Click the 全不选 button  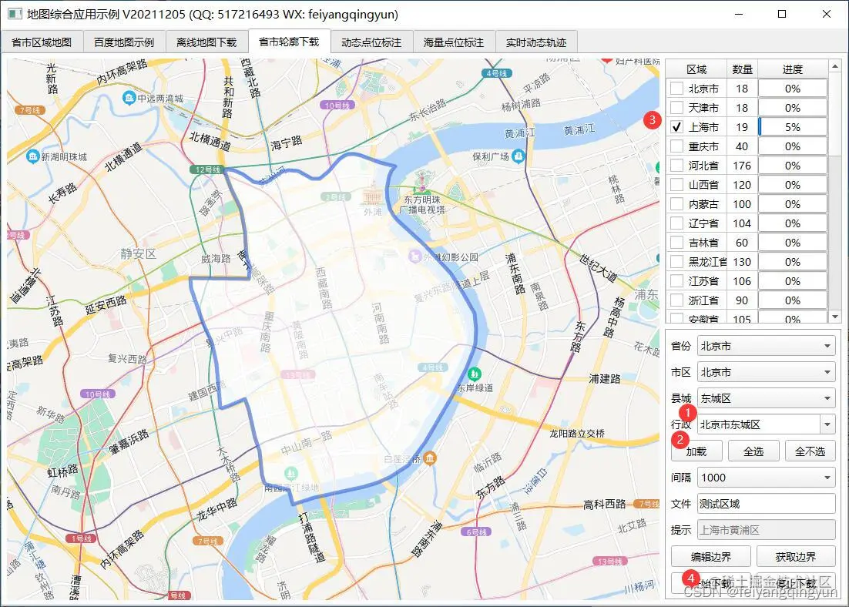pyautogui.click(x=810, y=451)
